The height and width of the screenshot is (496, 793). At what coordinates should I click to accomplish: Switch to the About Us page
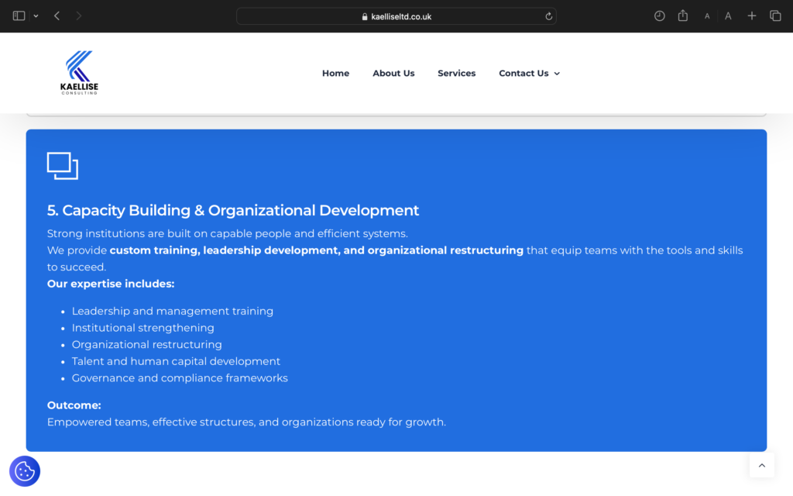click(393, 73)
